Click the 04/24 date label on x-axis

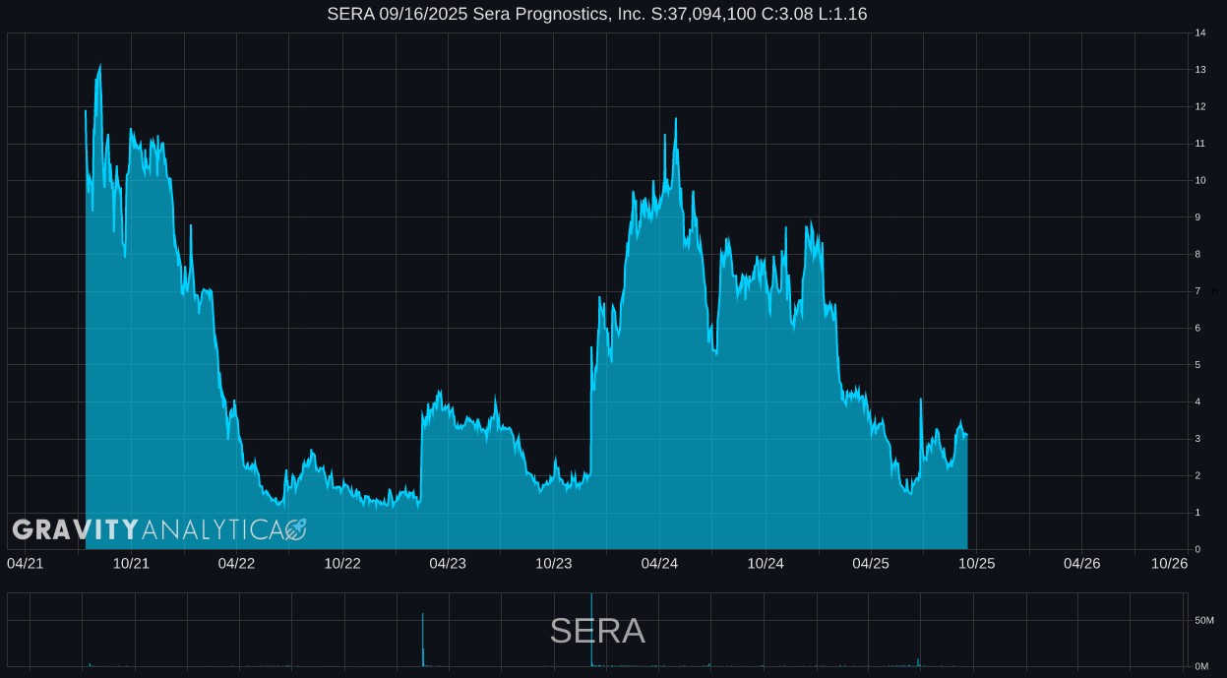click(x=659, y=564)
